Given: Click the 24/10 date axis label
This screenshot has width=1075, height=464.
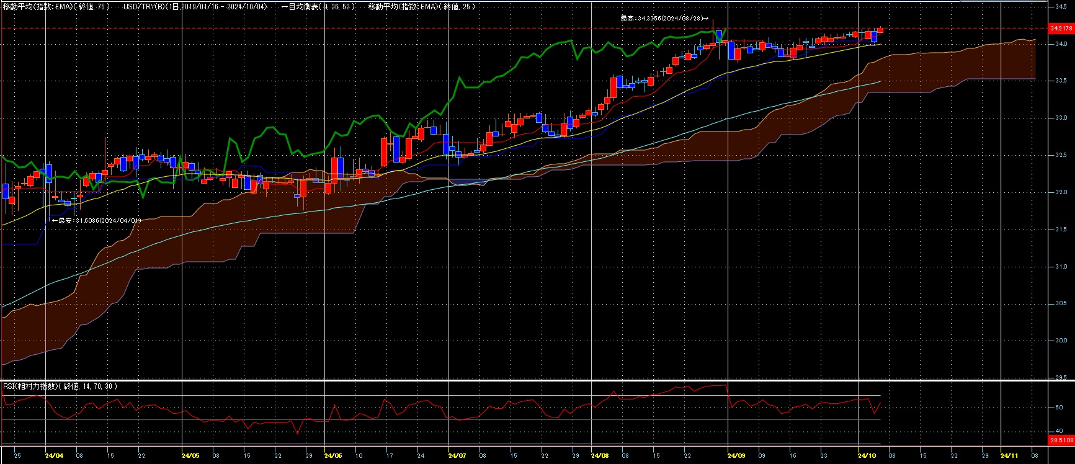Looking at the screenshot, I should click(x=867, y=455).
